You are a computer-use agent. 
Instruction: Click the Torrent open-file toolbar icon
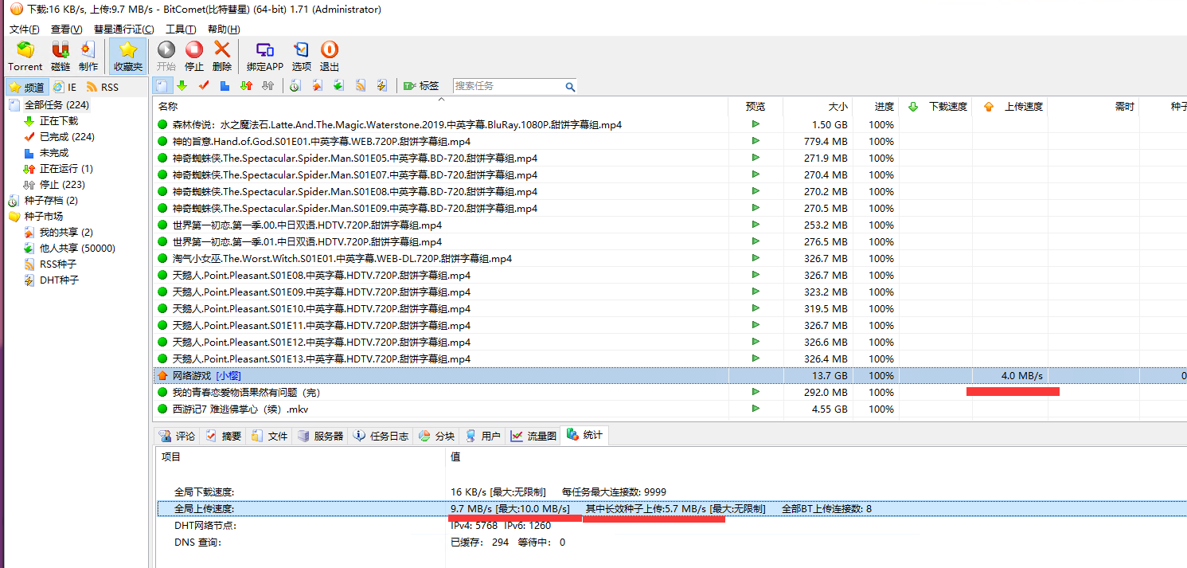click(x=25, y=57)
